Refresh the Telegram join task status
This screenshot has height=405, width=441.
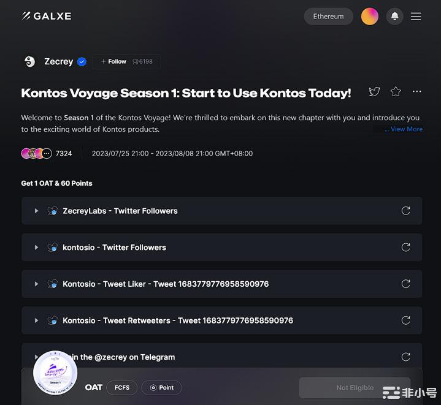point(405,357)
